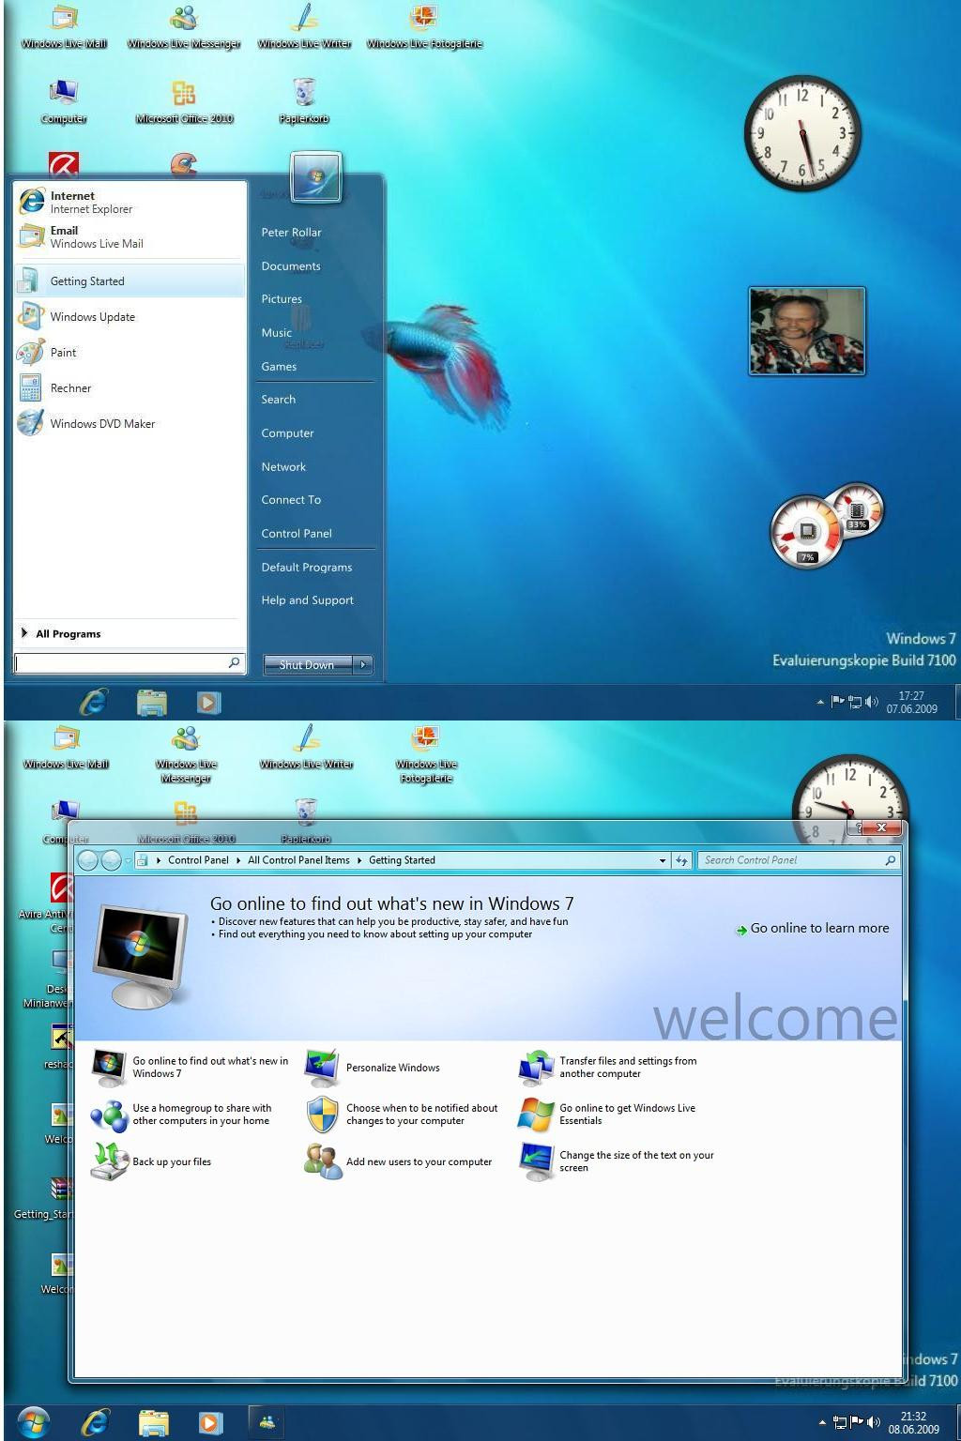The height and width of the screenshot is (1441, 961).
Task: Click the volume speaker icon beside the 21:32 clock
Action: 873,1423
